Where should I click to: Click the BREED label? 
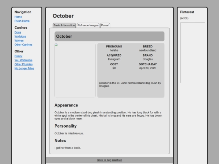[x=148, y=47]
